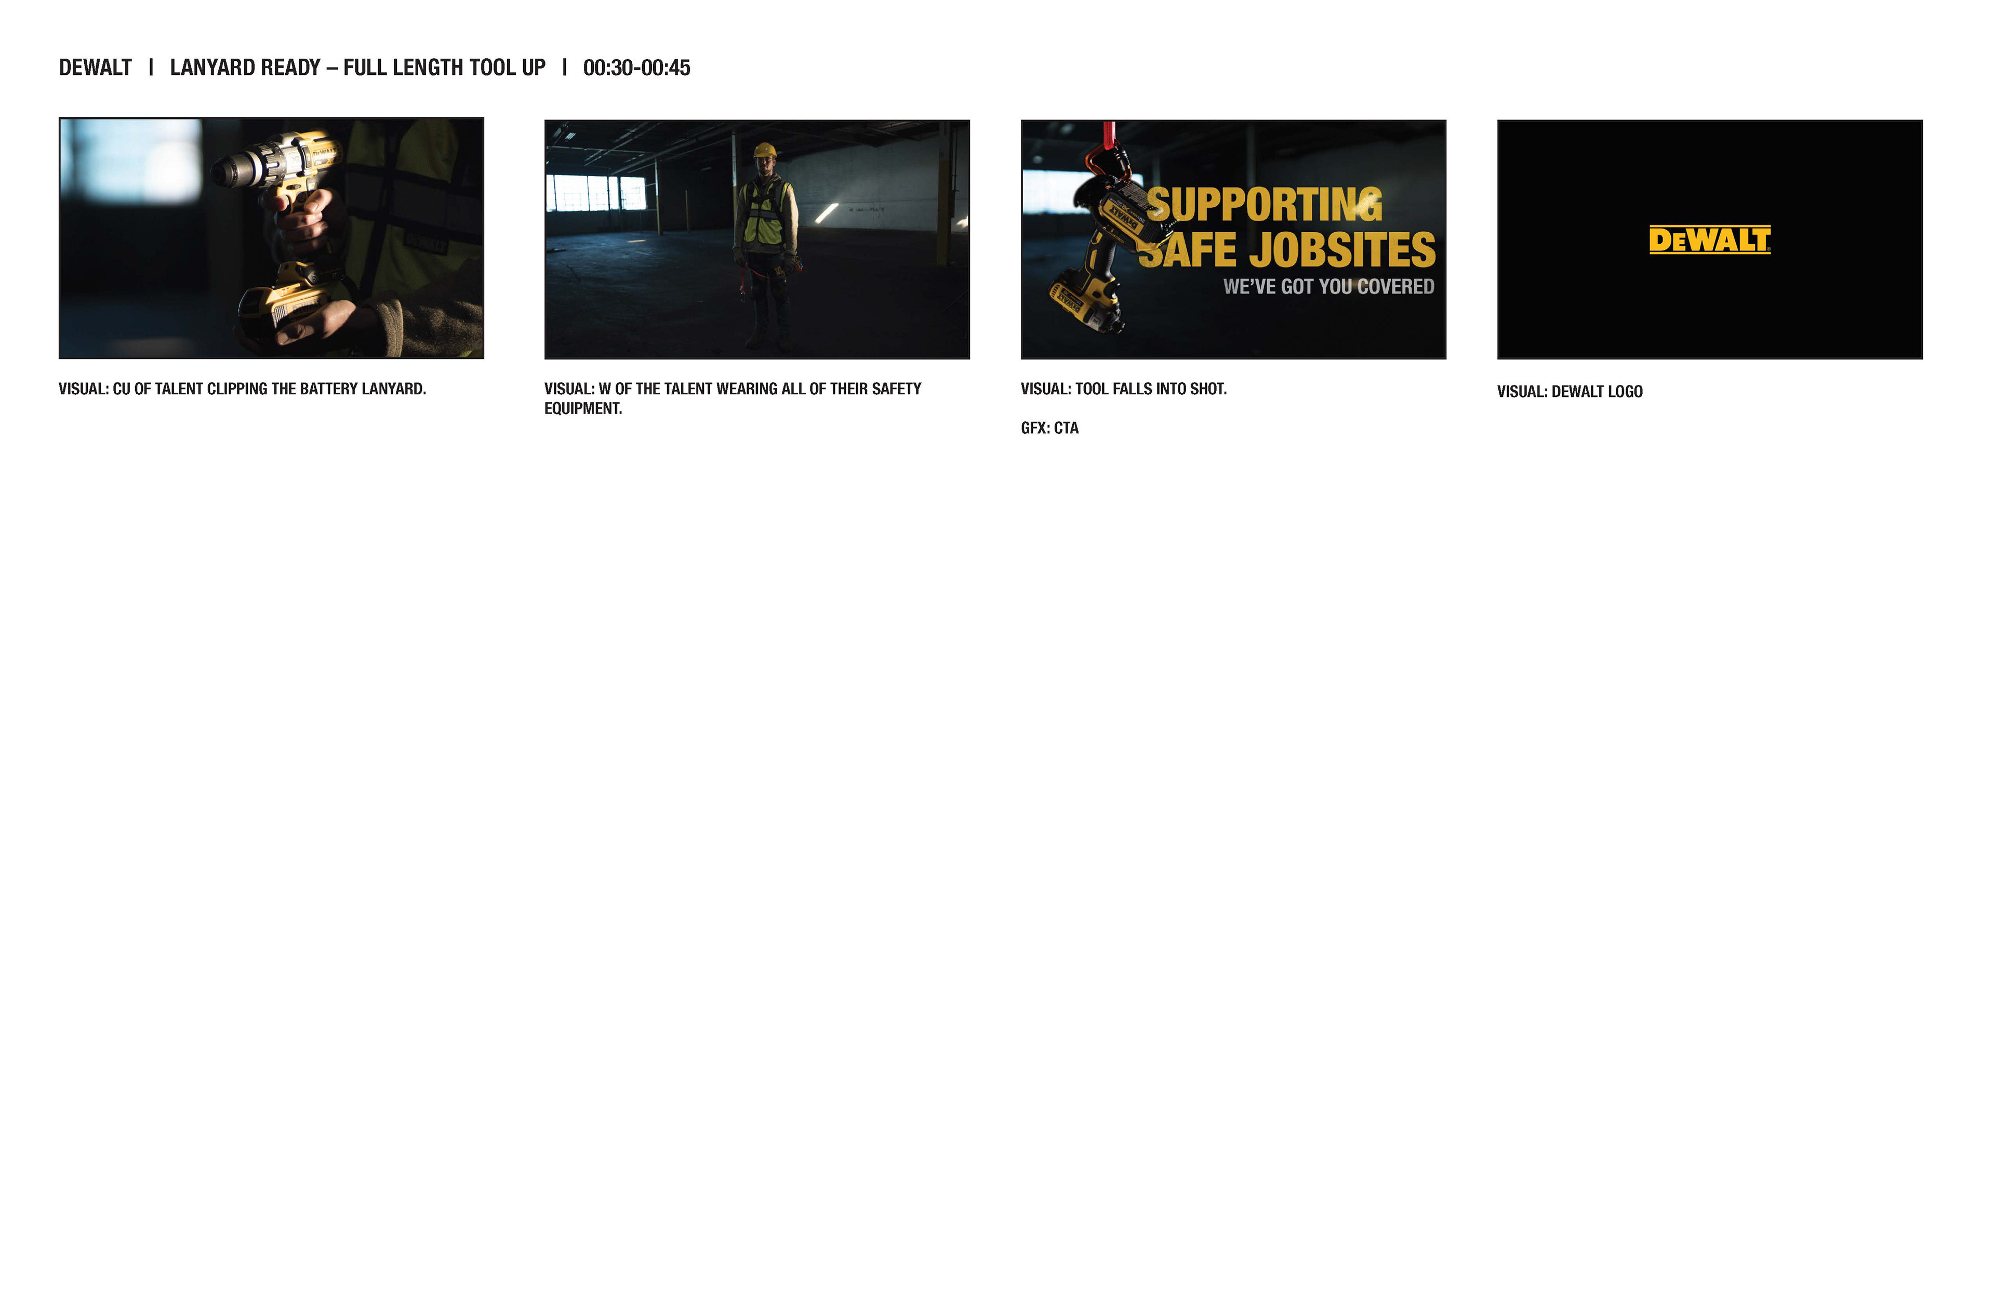Click the yellow DeWalt logo

click(x=1709, y=240)
